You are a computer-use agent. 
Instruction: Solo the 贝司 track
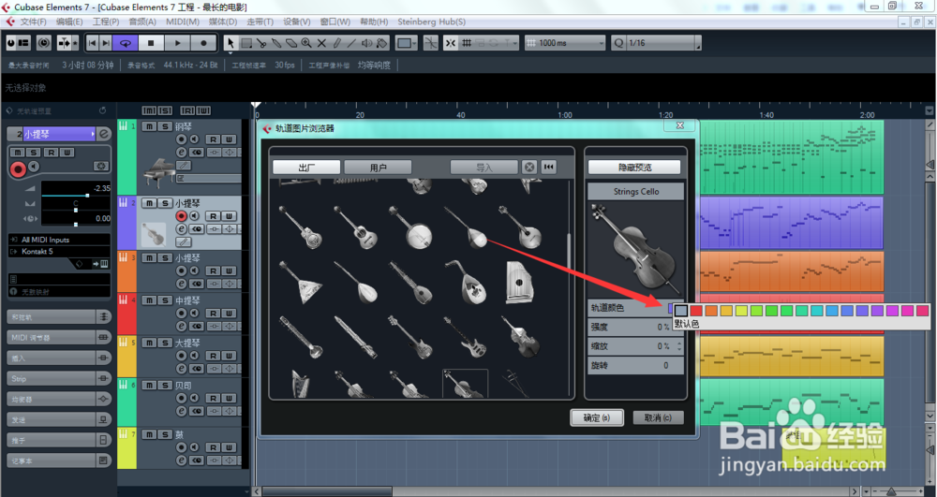tap(165, 385)
